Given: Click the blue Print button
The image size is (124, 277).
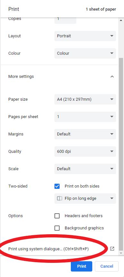Looking at the screenshot, I should pyautogui.click(x=82, y=266).
